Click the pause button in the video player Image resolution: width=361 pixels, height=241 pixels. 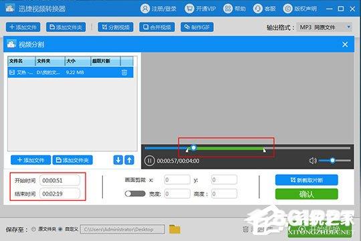(150, 161)
